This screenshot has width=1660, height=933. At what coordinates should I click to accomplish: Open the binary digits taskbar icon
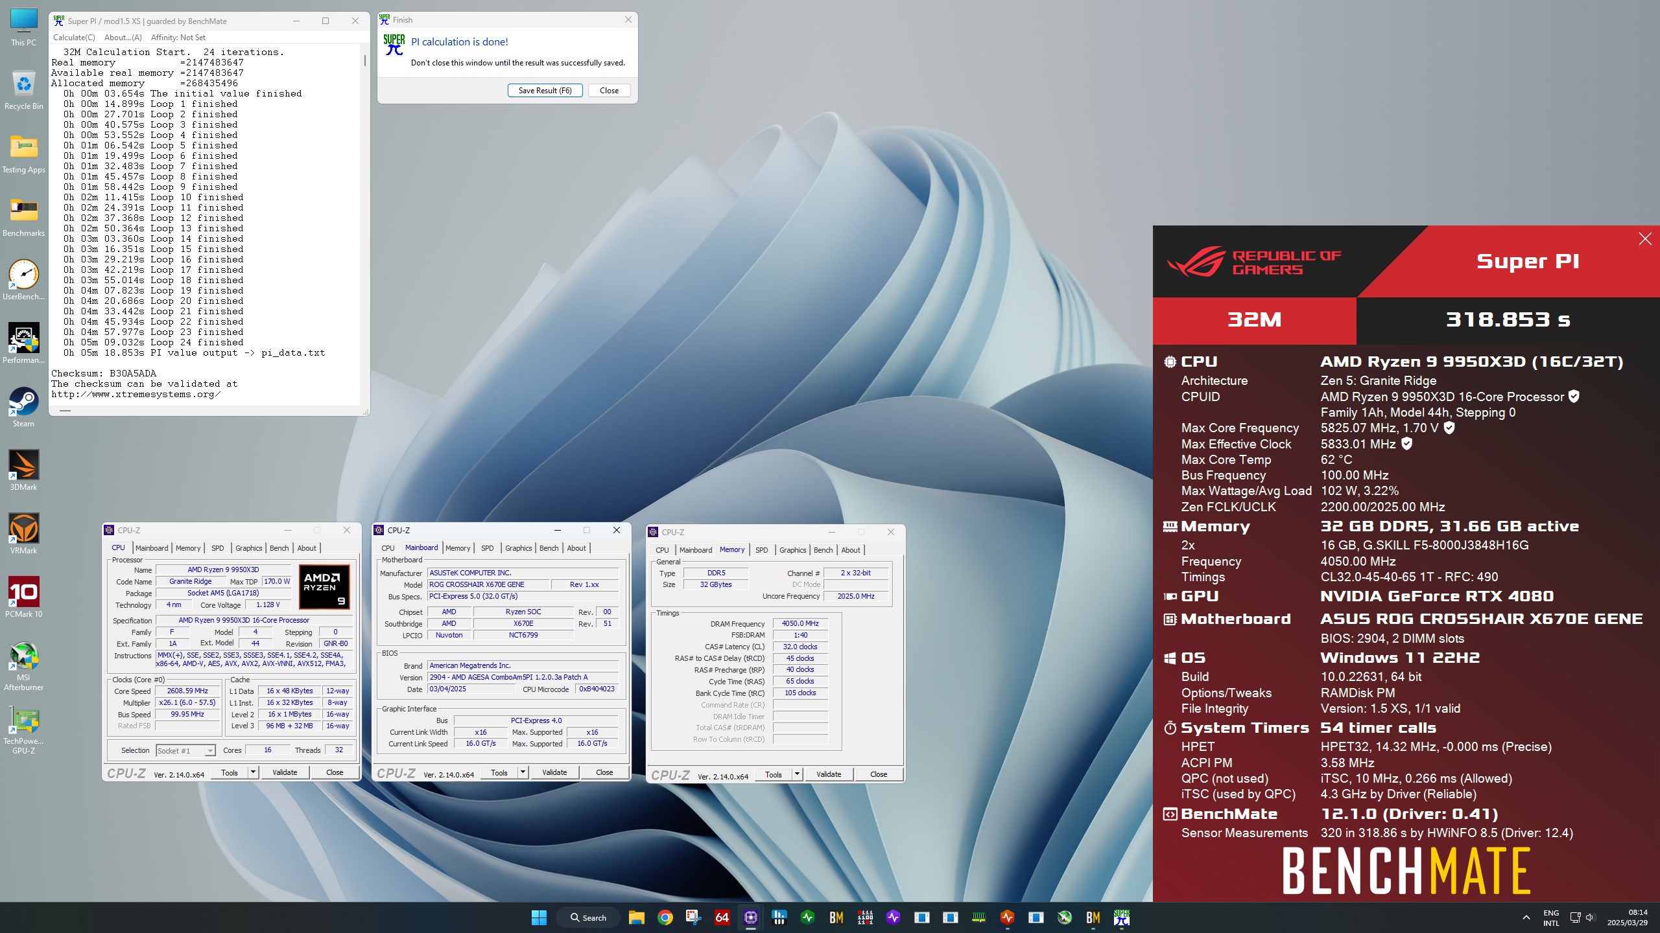click(x=864, y=917)
